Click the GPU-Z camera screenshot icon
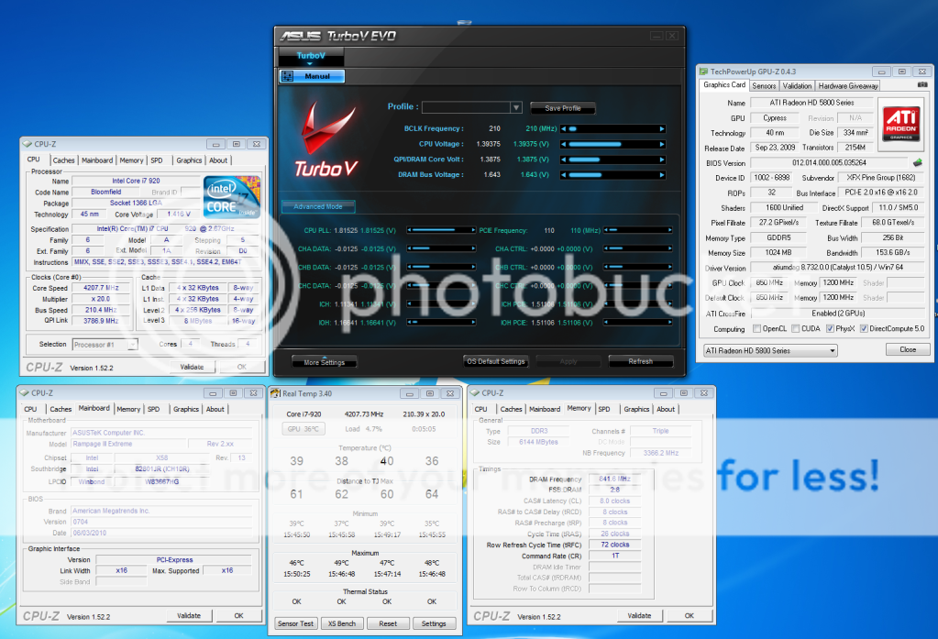 click(921, 85)
